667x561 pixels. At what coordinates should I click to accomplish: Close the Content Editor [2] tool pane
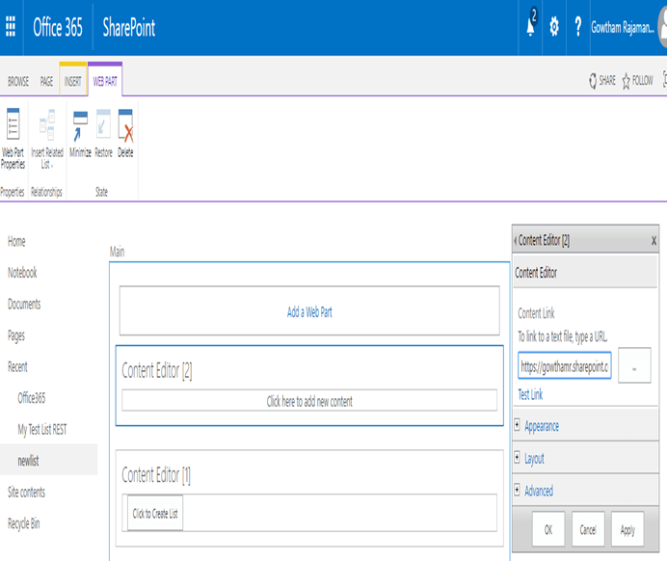point(654,241)
